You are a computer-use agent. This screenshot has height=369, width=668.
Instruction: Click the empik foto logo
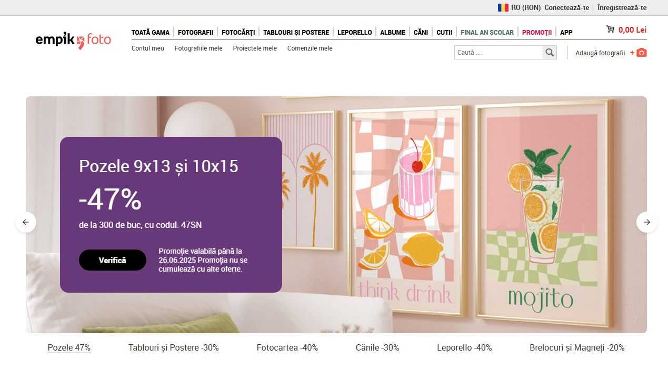click(73, 40)
